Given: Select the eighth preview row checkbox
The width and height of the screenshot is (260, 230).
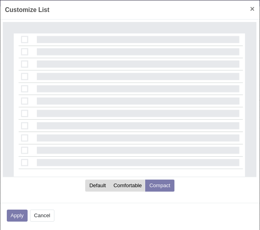Looking at the screenshot, I should 25,126.
